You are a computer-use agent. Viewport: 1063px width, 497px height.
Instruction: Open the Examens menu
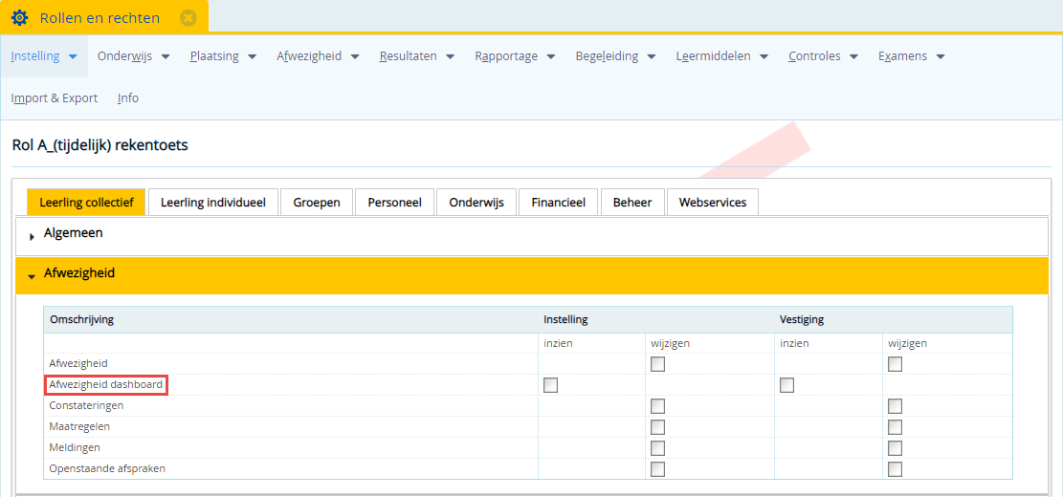pos(911,56)
